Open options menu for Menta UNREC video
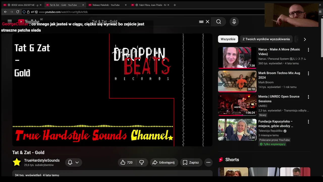 coord(308,97)
